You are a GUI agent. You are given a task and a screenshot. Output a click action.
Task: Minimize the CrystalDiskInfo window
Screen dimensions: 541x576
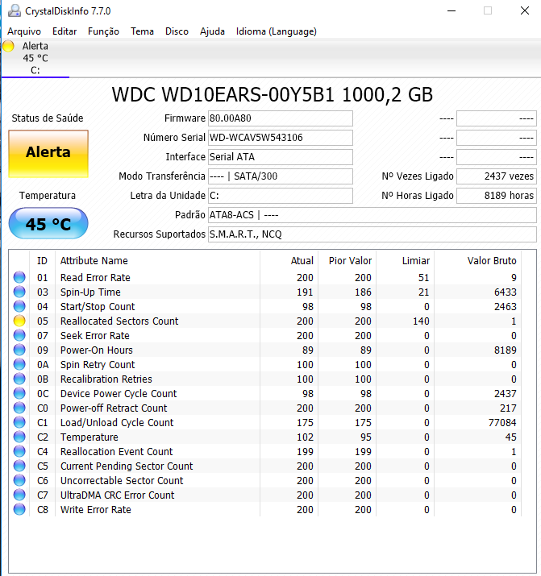[452, 10]
